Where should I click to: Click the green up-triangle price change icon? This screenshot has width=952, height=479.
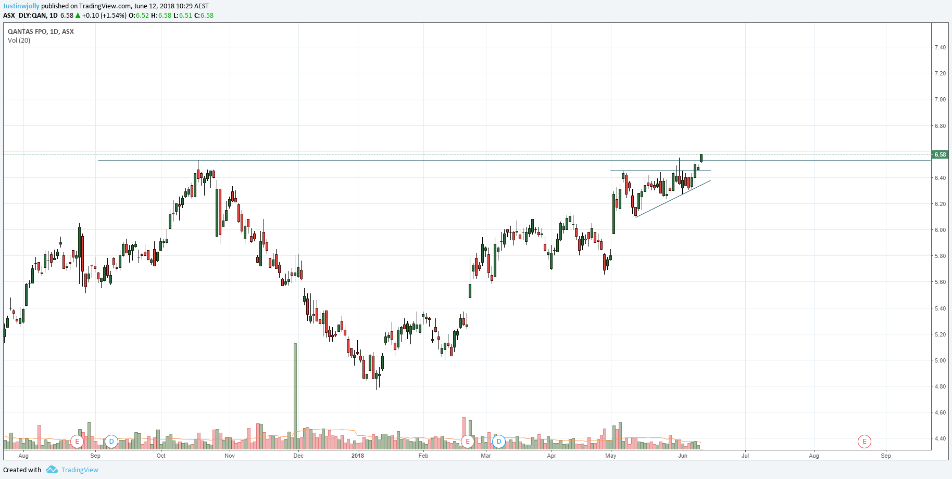click(x=78, y=16)
